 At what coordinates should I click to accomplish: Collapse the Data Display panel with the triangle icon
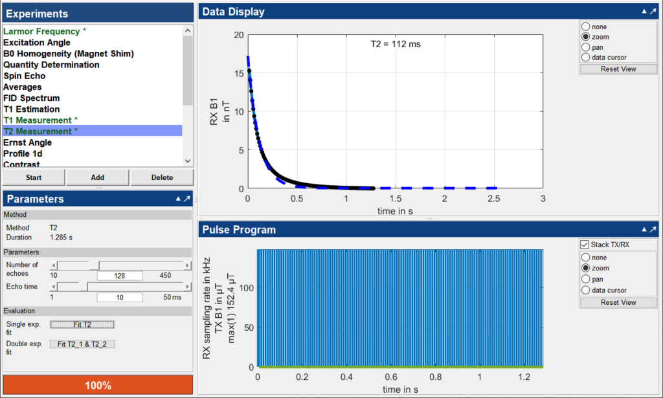point(644,12)
